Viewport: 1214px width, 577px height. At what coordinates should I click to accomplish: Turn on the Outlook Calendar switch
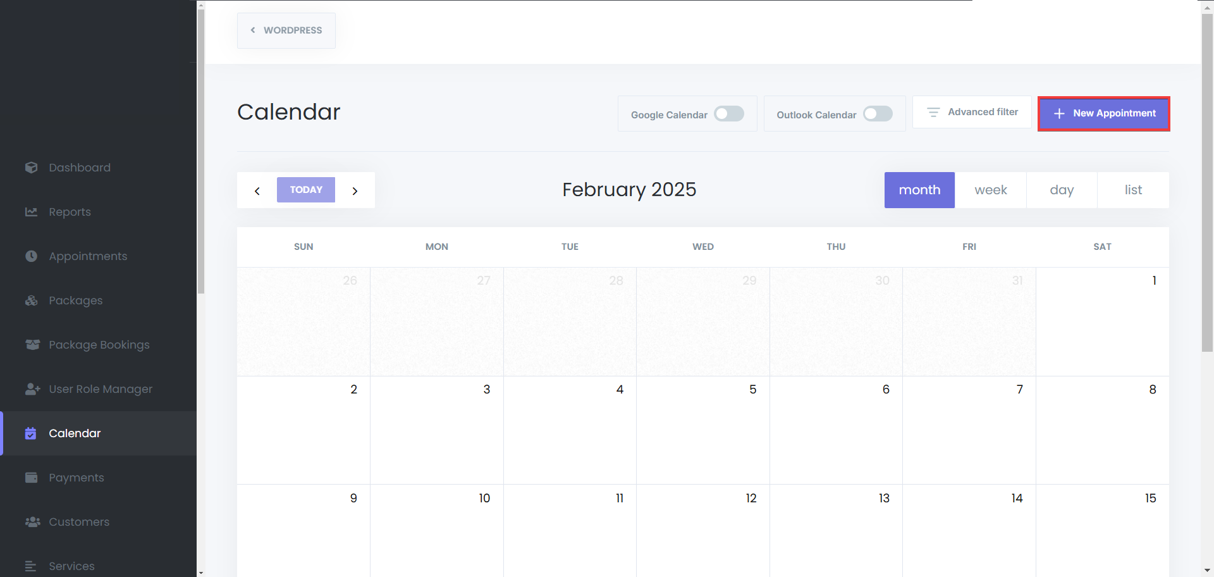click(x=878, y=114)
